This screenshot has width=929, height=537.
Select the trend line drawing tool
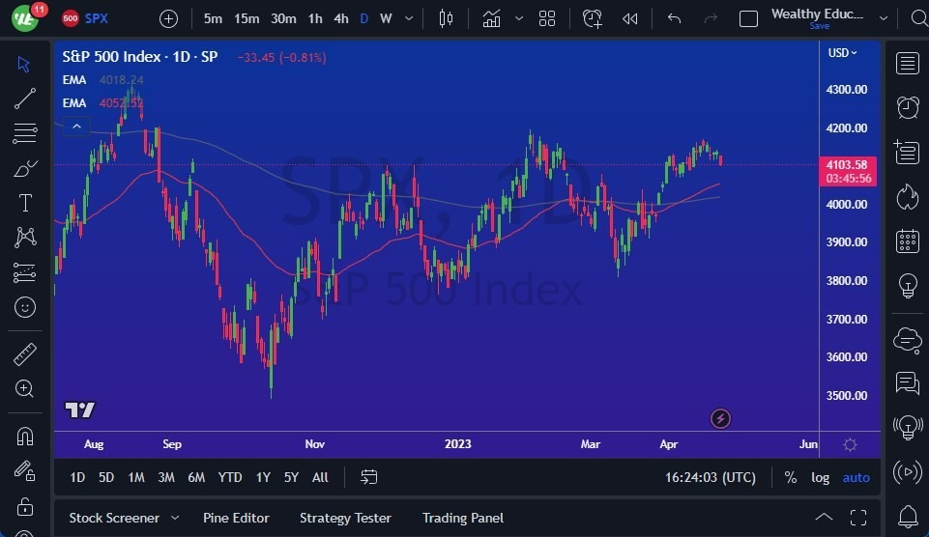click(x=25, y=99)
